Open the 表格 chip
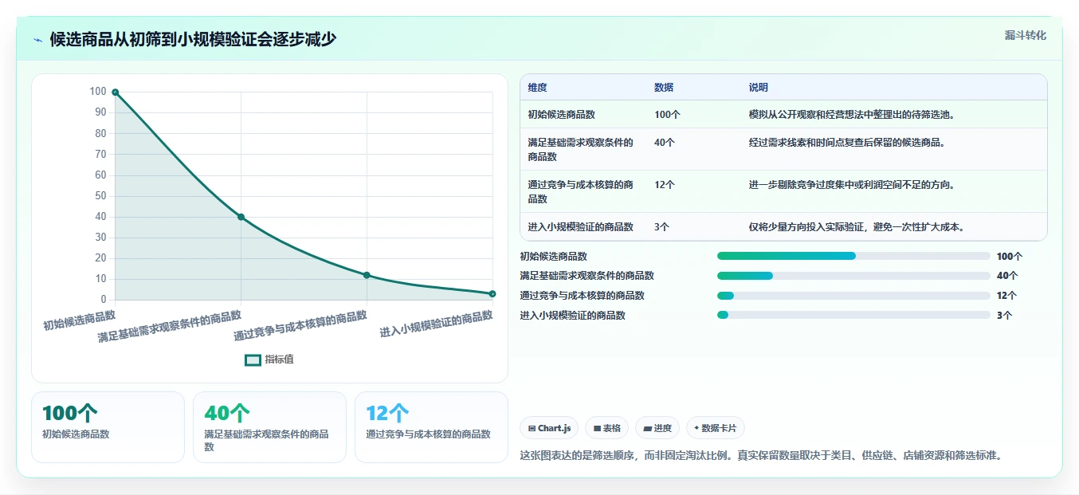This screenshot has height=495, width=1079. coord(606,428)
